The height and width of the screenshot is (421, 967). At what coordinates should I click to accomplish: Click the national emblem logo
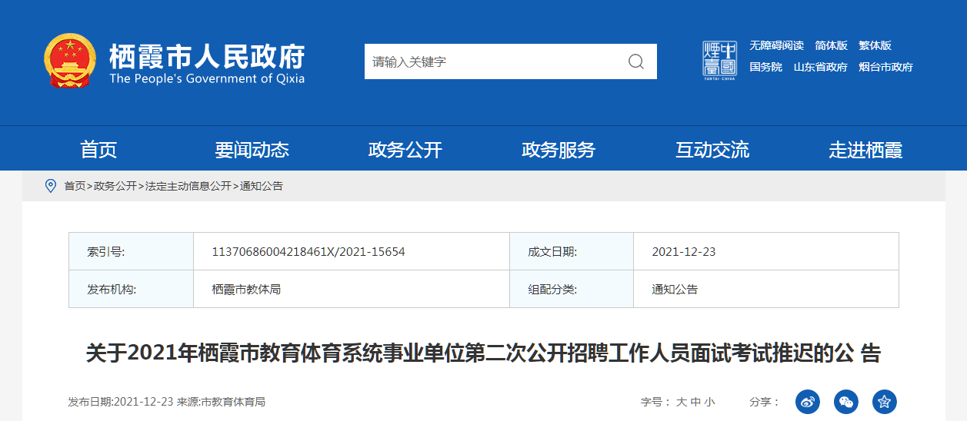tap(69, 60)
